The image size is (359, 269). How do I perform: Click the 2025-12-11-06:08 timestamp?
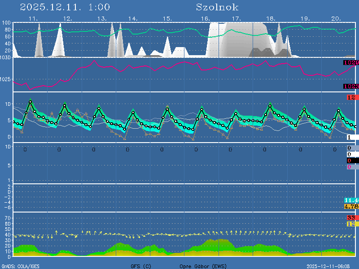[x=332, y=266]
